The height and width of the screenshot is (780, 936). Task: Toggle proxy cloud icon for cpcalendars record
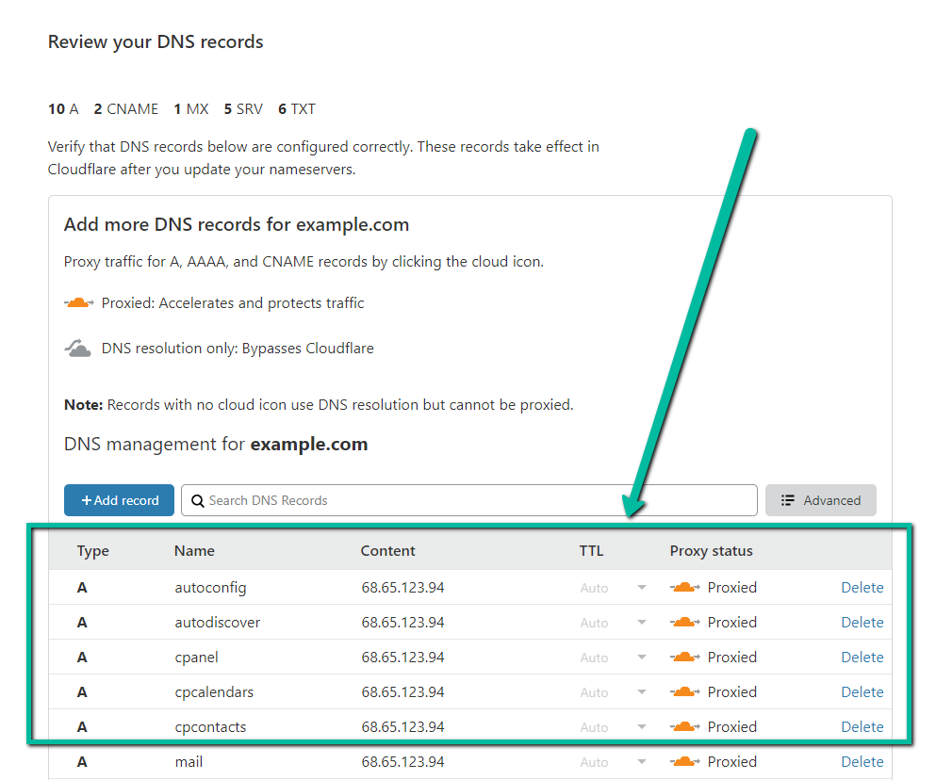pos(684,691)
